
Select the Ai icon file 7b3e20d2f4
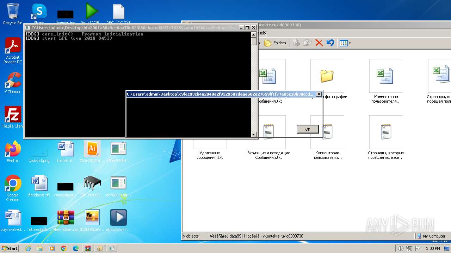(x=92, y=151)
